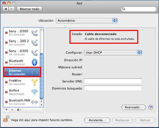
Task: Open the Avanzado... settings button
Action: pyautogui.click(x=134, y=107)
